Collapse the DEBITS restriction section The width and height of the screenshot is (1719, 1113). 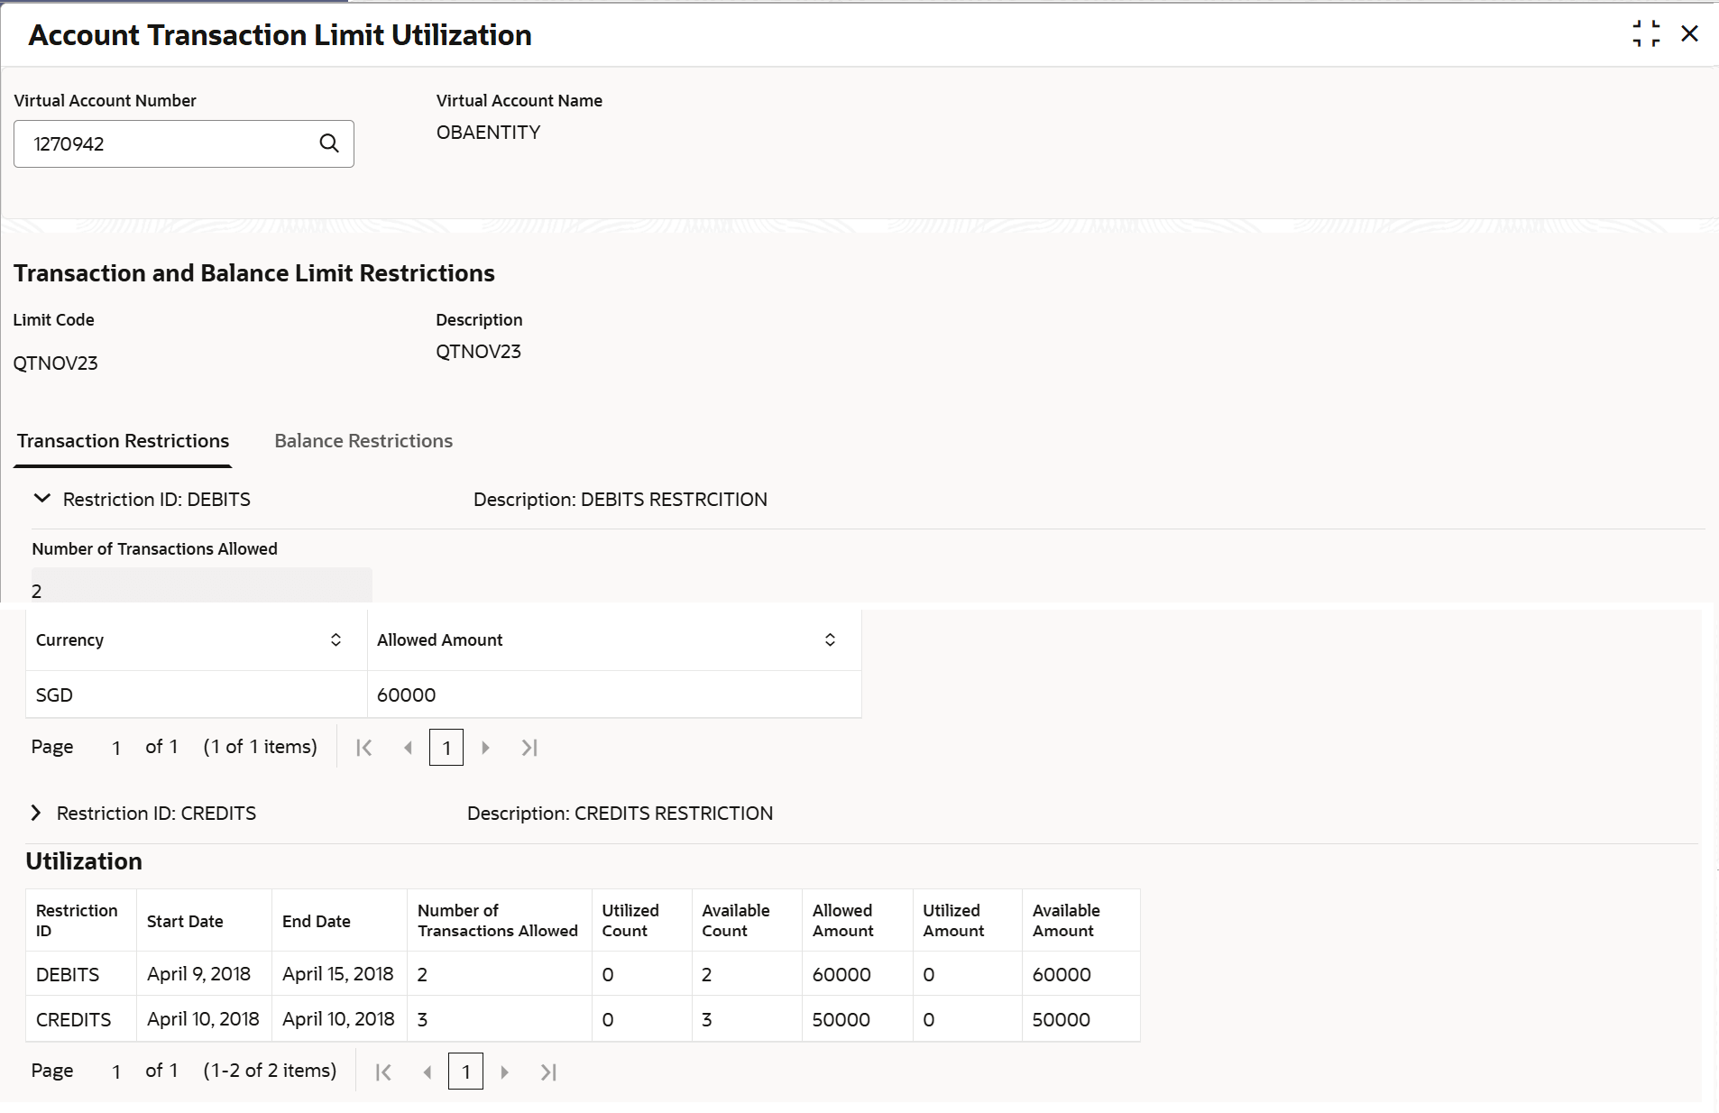tap(41, 499)
